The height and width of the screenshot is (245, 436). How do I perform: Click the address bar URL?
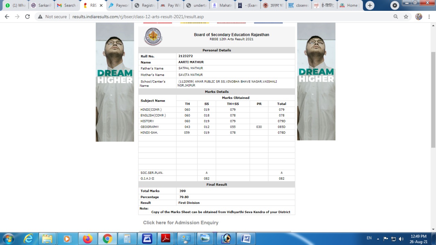tap(138, 16)
